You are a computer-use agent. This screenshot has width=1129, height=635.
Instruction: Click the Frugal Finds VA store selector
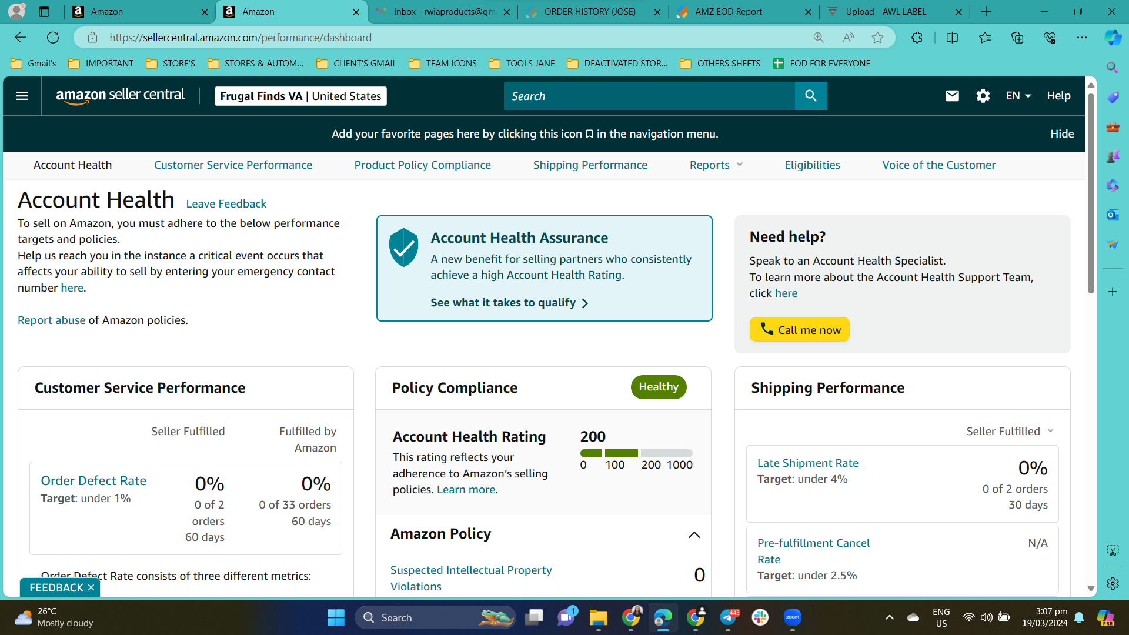click(300, 96)
